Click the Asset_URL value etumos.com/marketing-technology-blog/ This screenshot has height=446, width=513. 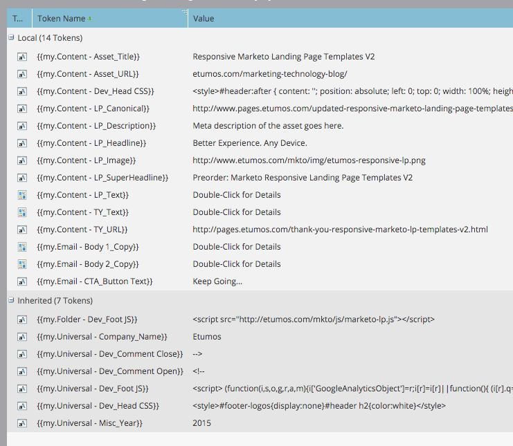270,74
